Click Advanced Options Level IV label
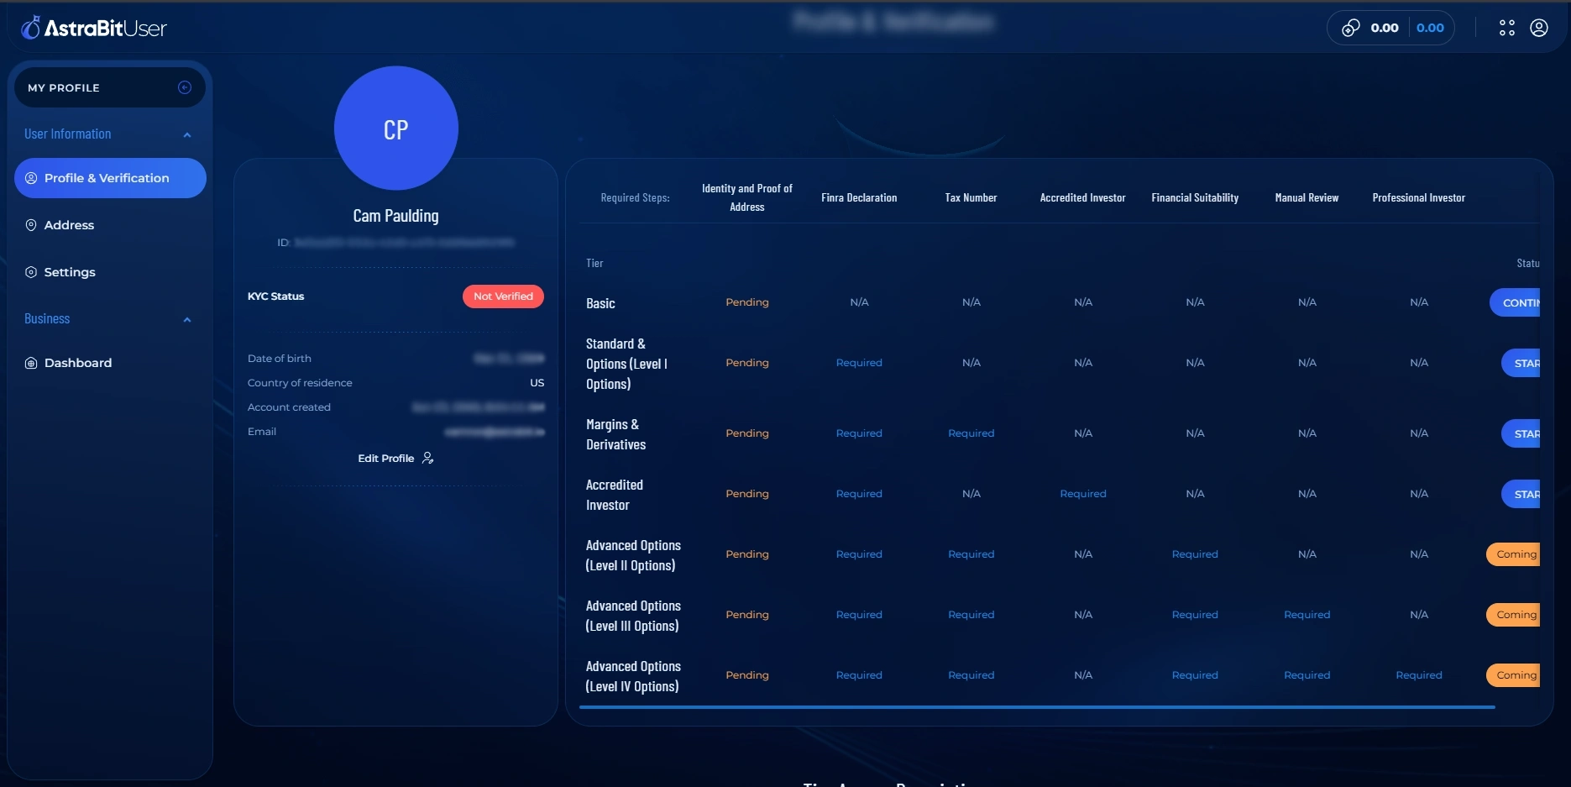This screenshot has height=787, width=1571. pos(633,676)
